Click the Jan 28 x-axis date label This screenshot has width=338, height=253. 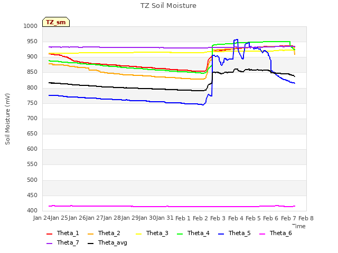pyautogui.click(x=112, y=218)
